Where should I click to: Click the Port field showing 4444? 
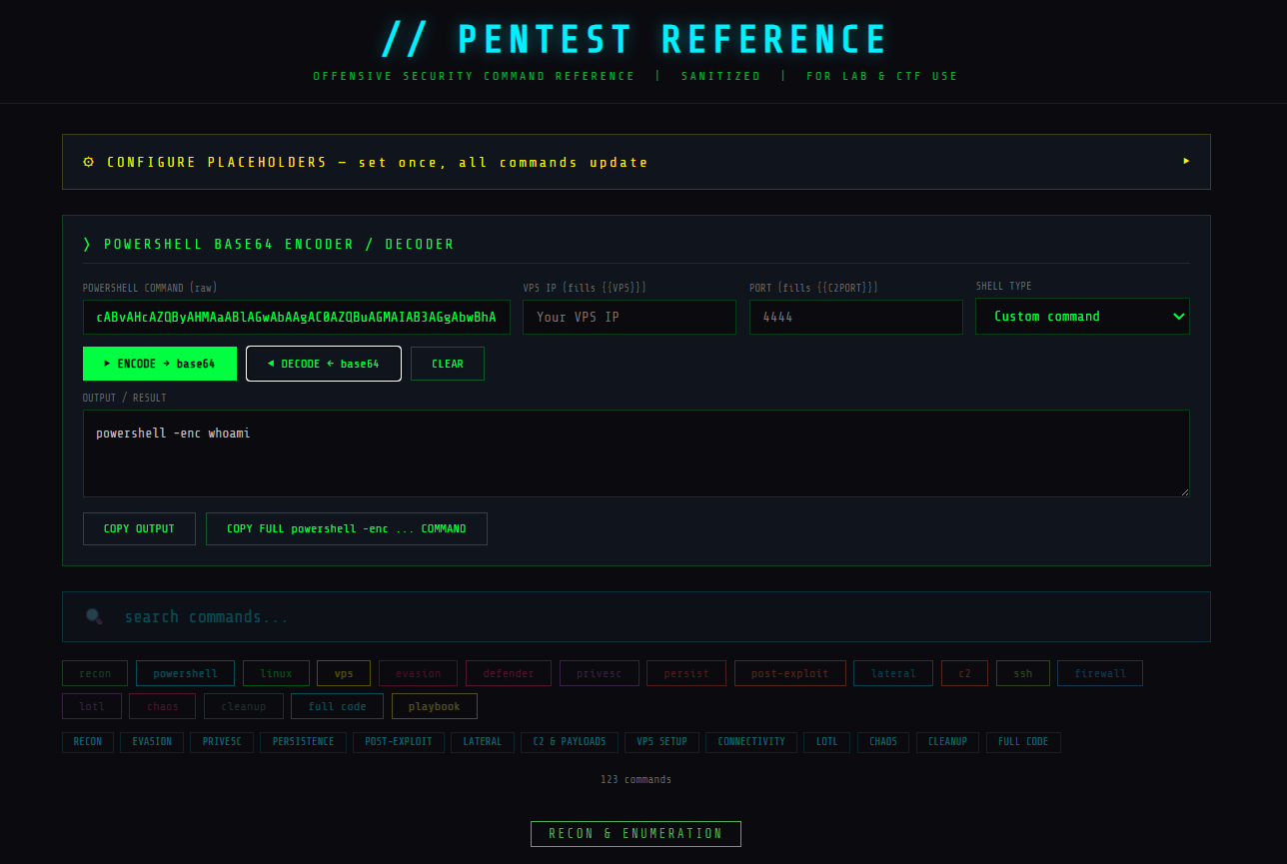pos(856,317)
